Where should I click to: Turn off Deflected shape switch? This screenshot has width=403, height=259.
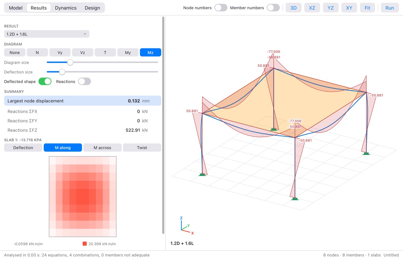coord(45,81)
